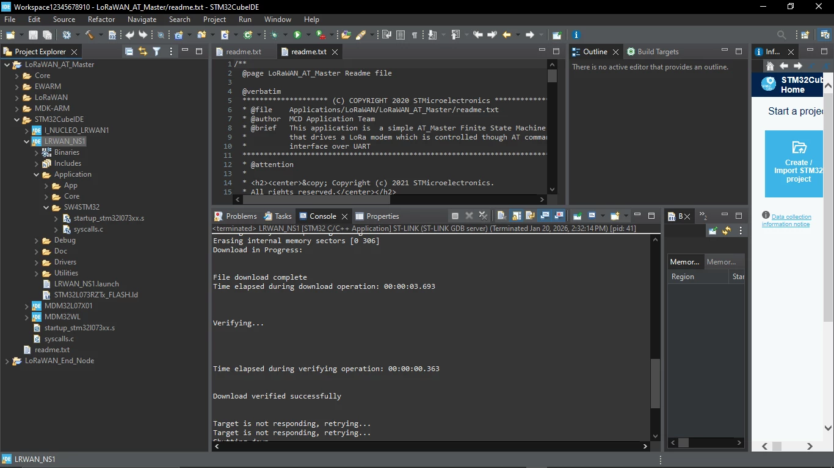Screen dimensions: 834x468
Task: Collapse the LoRaWAN_AT_Master project node
Action: (x=7, y=65)
